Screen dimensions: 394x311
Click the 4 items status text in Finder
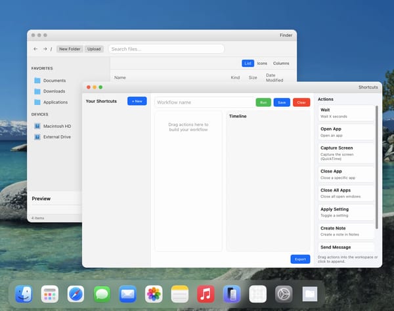pyautogui.click(x=37, y=218)
